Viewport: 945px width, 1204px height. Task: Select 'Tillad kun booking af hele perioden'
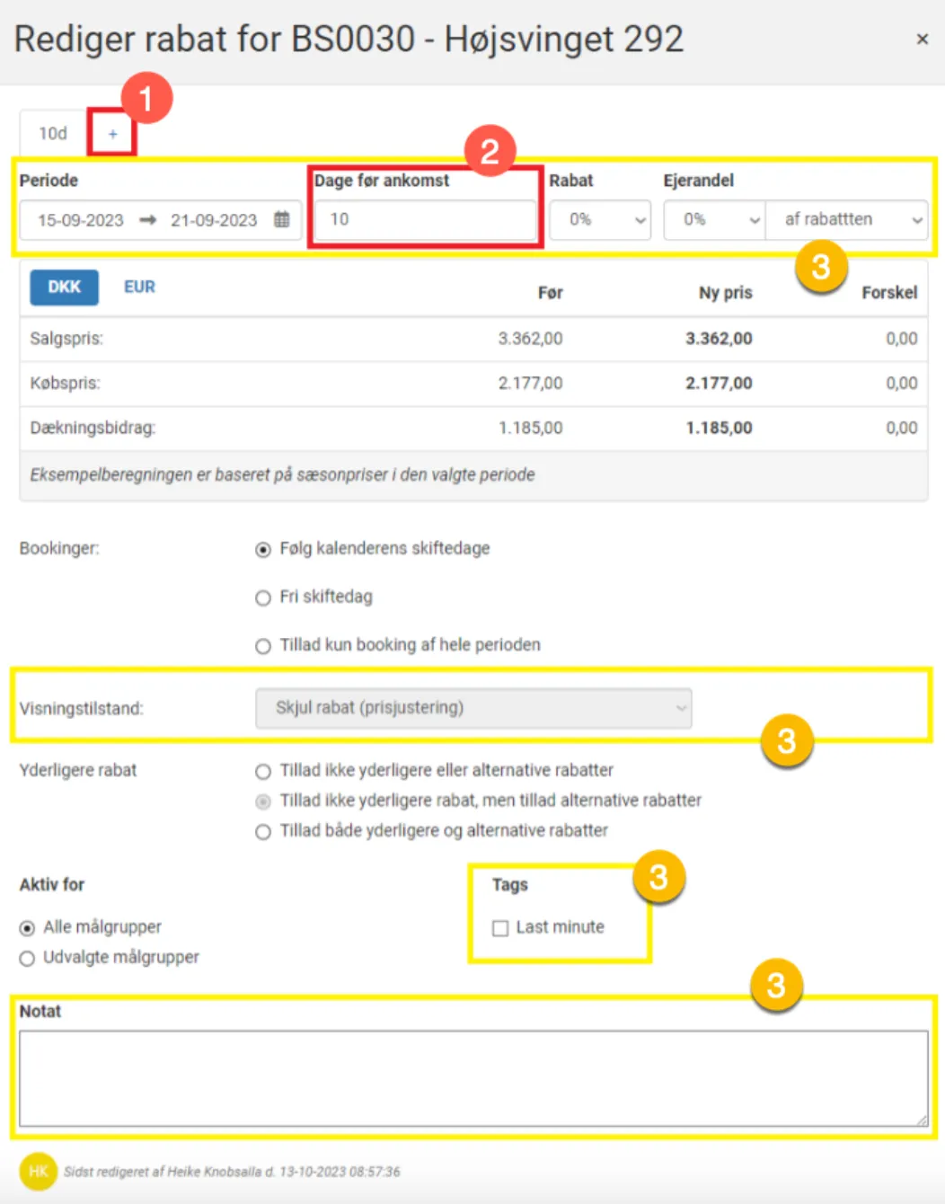click(263, 646)
